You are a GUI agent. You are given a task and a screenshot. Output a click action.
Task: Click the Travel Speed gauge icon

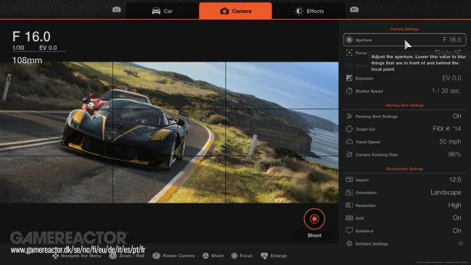click(349, 142)
